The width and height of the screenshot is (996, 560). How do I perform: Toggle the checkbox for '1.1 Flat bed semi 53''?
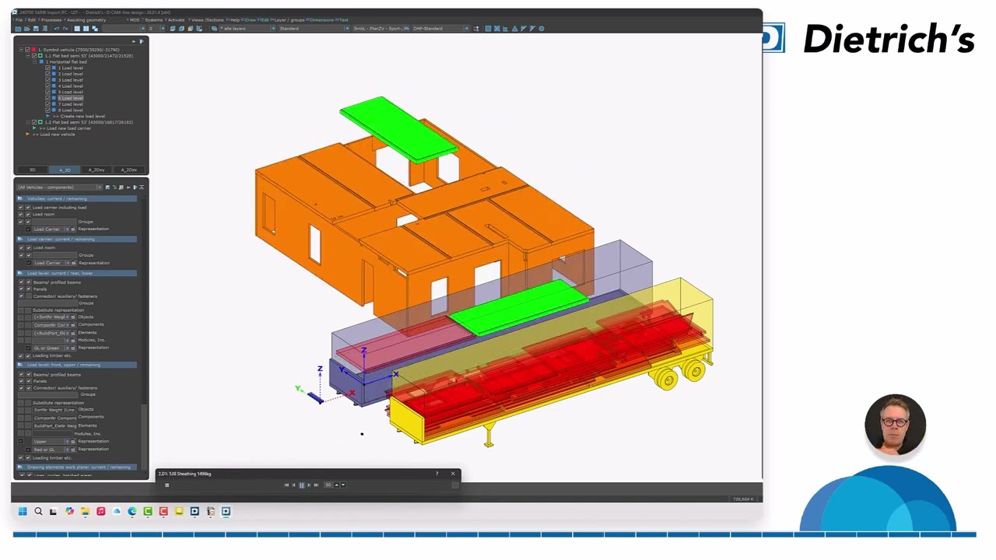[x=34, y=56]
